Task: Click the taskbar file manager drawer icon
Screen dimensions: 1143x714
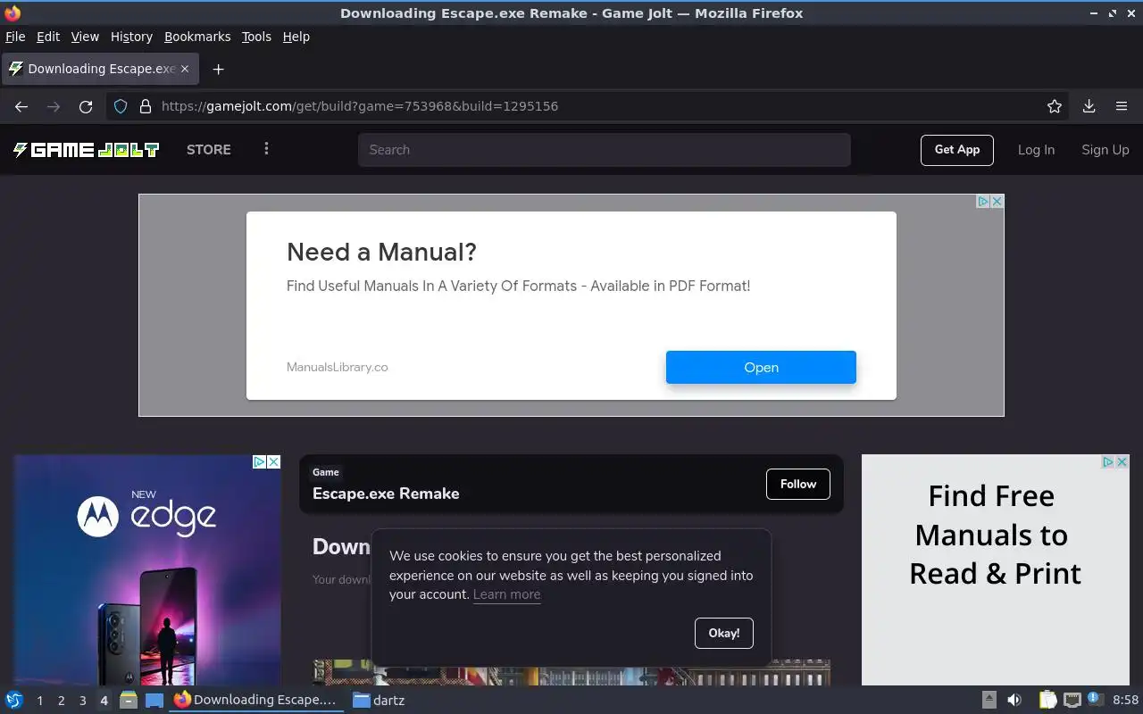Action: pos(129,700)
